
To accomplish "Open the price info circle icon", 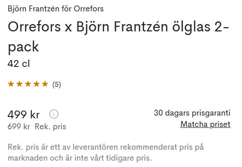I will click(x=54, y=114).
